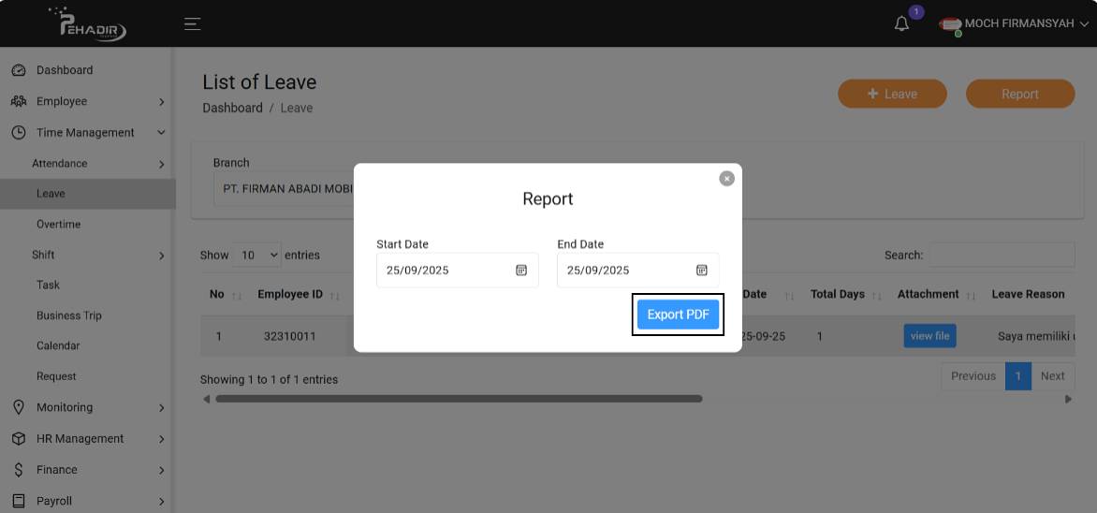Image resolution: width=1097 pixels, height=513 pixels.
Task: Click the horizontal table scrollbar
Action: 459,399
